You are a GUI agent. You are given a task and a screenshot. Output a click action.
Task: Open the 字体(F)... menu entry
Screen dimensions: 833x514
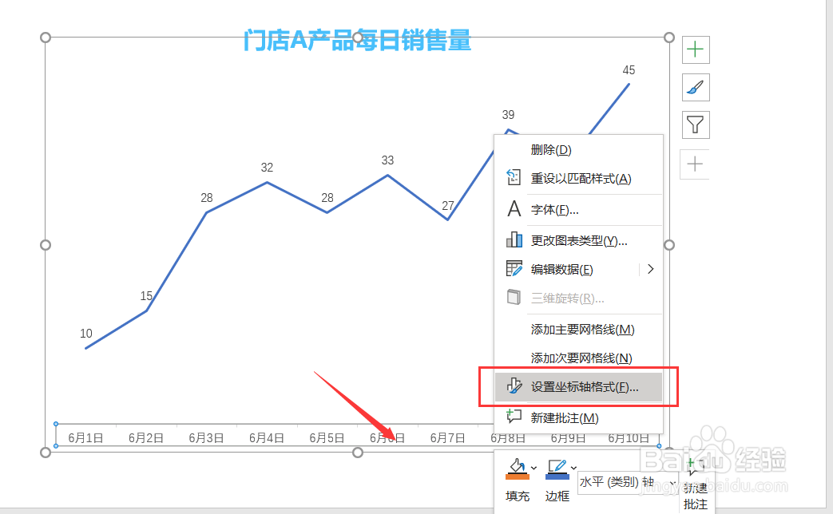pos(578,210)
